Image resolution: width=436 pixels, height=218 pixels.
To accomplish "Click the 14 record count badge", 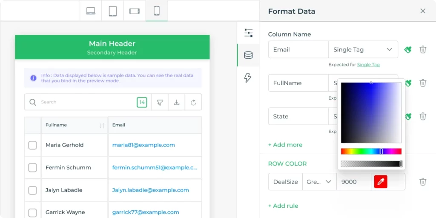I will pyautogui.click(x=142, y=102).
